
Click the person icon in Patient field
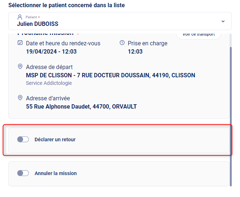coord(20,17)
